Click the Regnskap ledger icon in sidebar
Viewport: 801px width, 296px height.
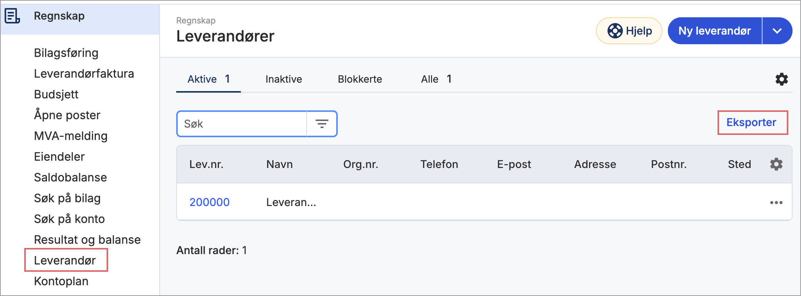(x=12, y=16)
